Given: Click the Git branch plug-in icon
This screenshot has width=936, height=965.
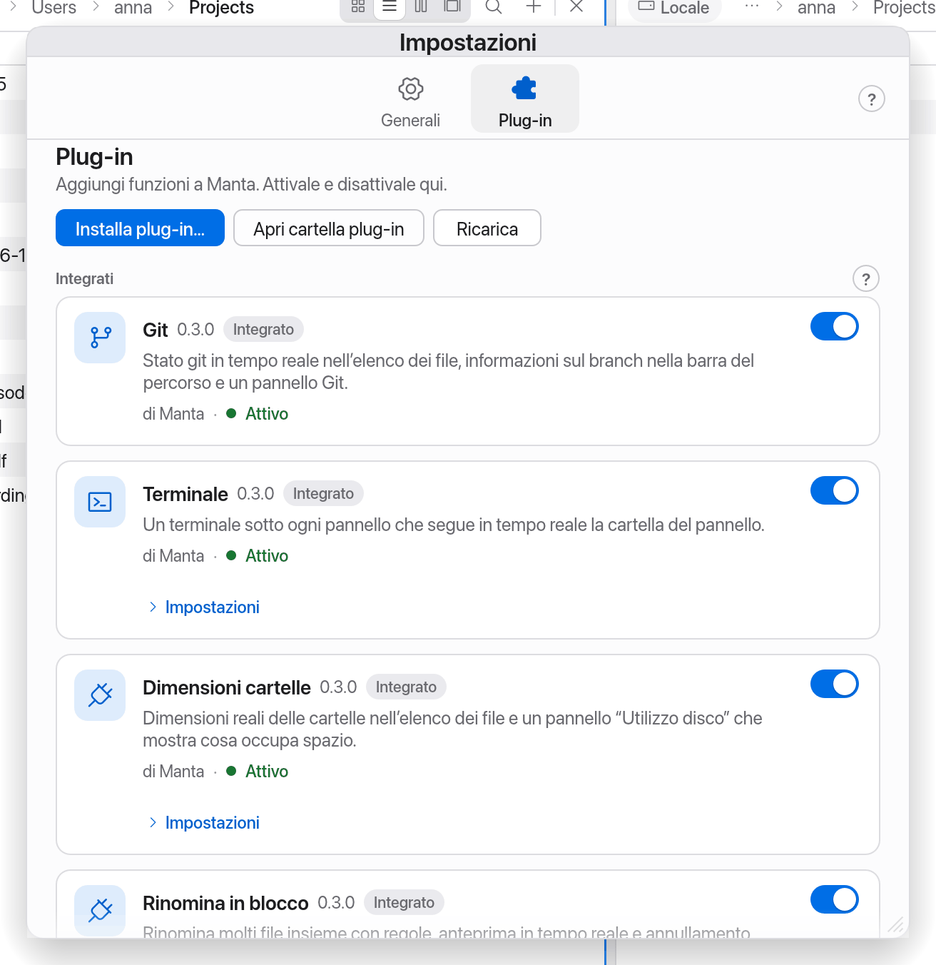Looking at the screenshot, I should 100,338.
